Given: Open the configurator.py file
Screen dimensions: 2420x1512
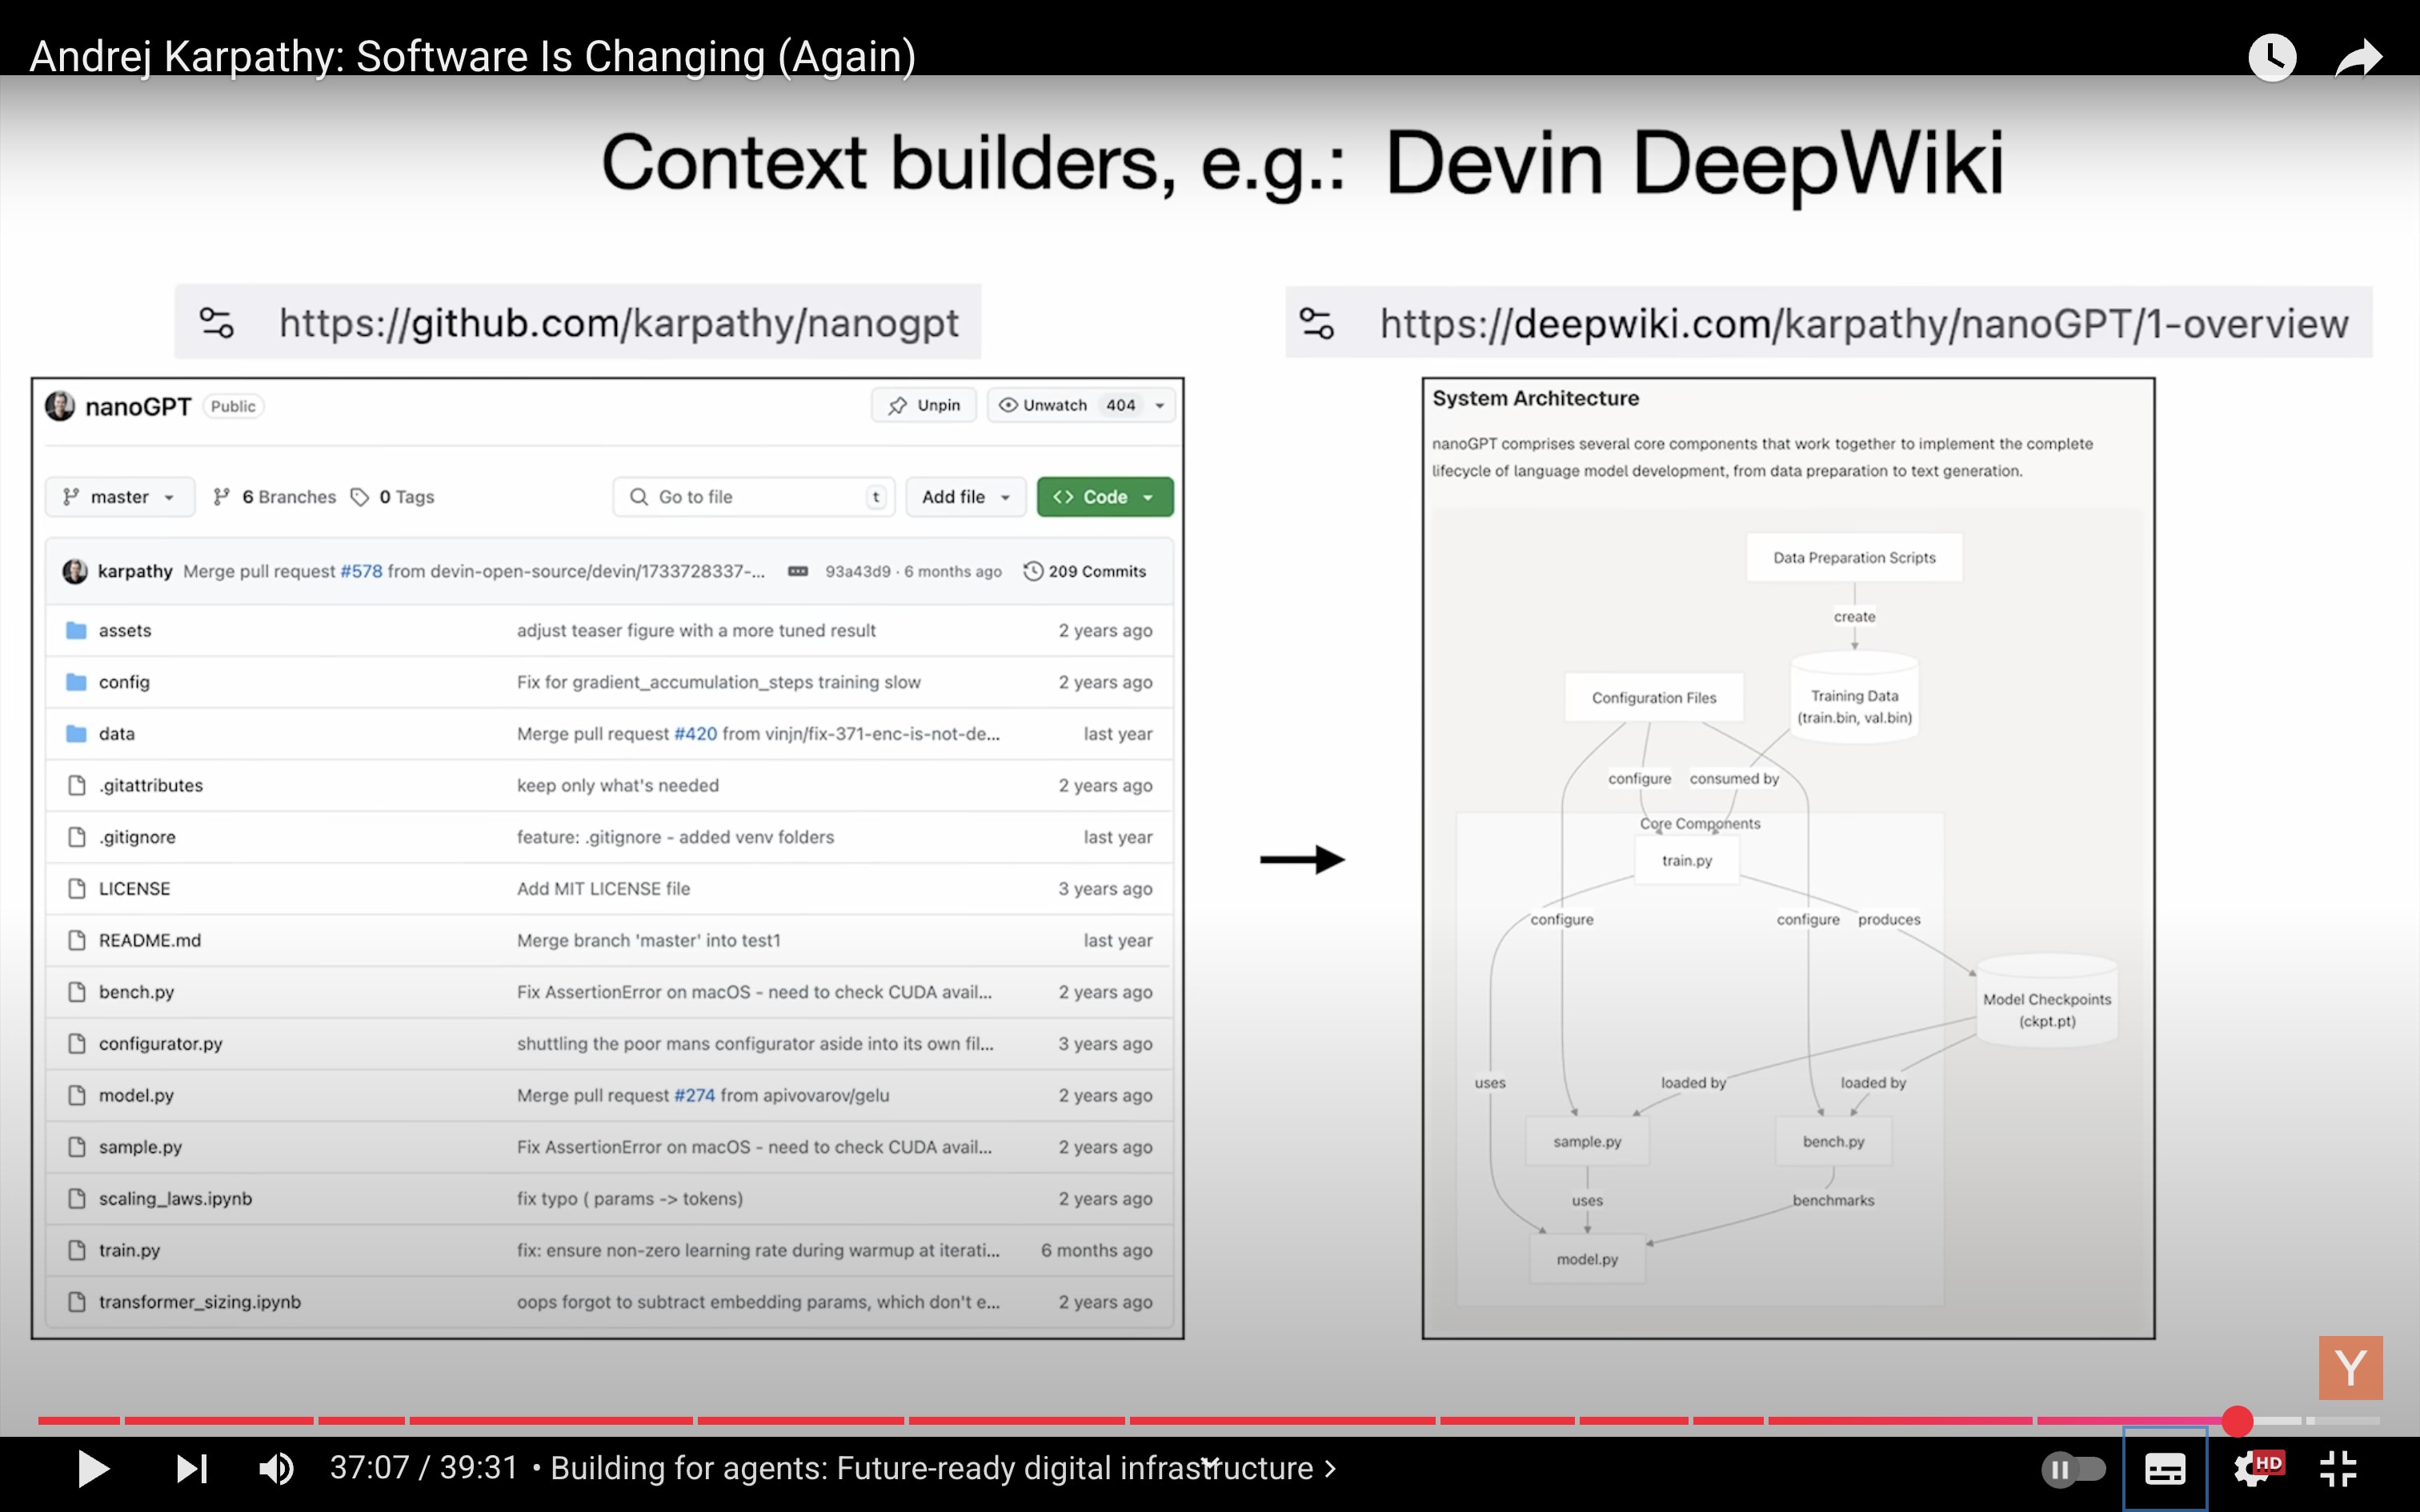Looking at the screenshot, I should (x=160, y=1043).
